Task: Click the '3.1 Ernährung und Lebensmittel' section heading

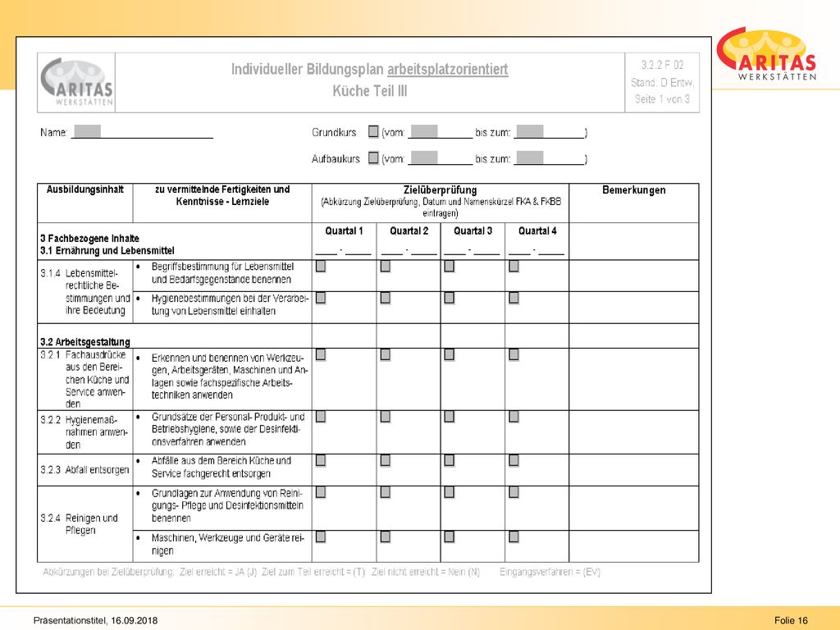Action: [107, 251]
